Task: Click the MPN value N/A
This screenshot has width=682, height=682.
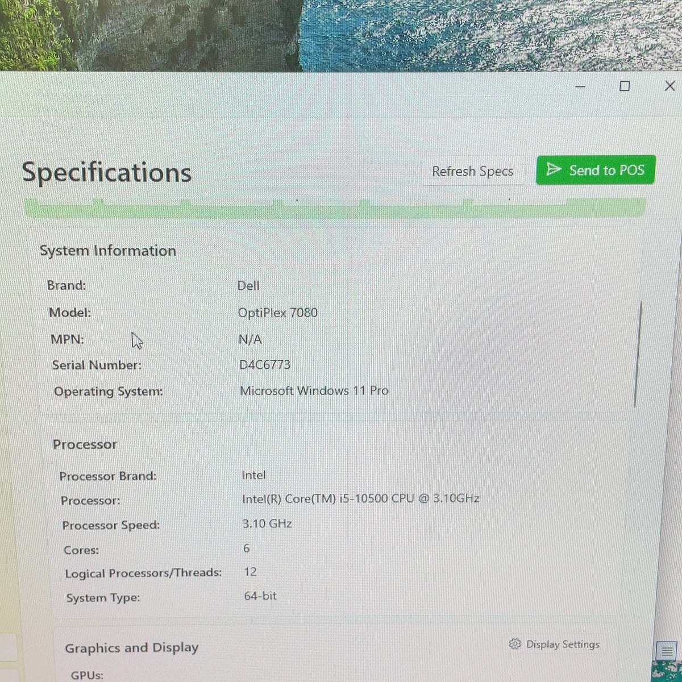Action: pyautogui.click(x=250, y=340)
